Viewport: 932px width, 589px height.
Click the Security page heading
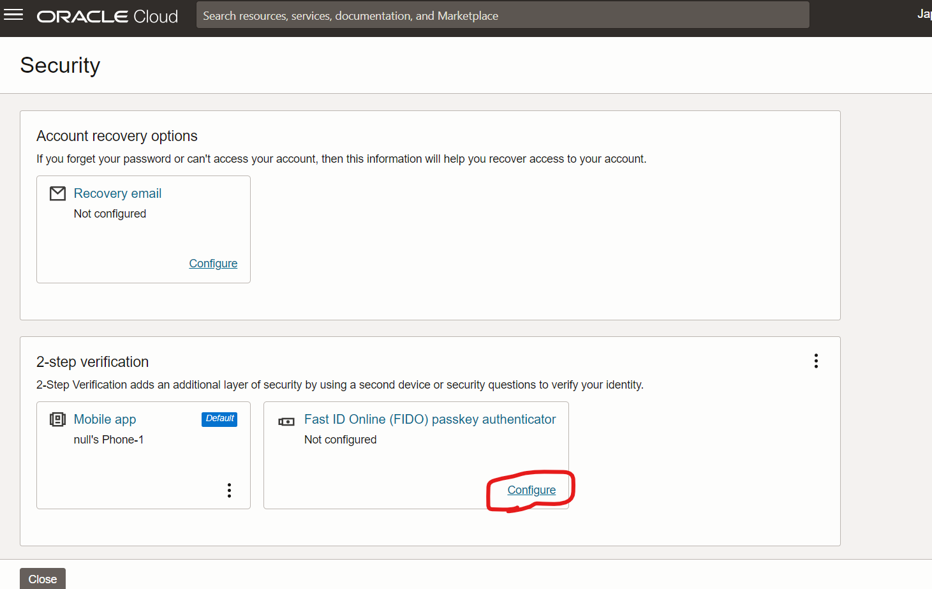click(60, 66)
